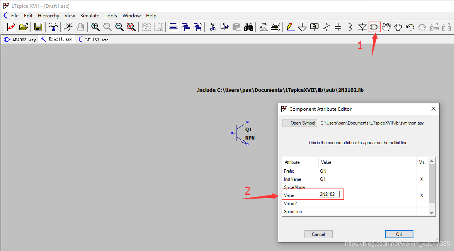Select the SpiceLine attribute row
The width and height of the screenshot is (454, 251).
(x=355, y=211)
